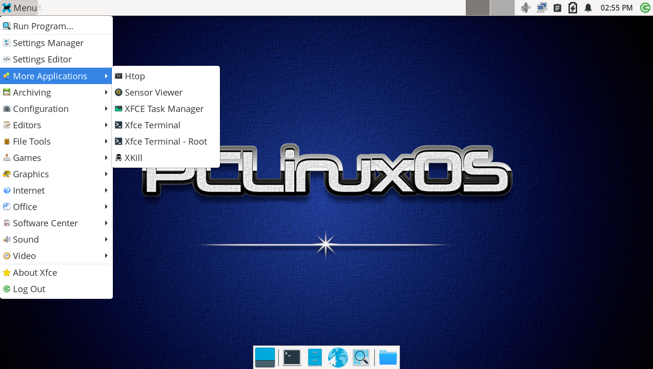Click the Xfce Terminal - Root icon

pos(119,141)
